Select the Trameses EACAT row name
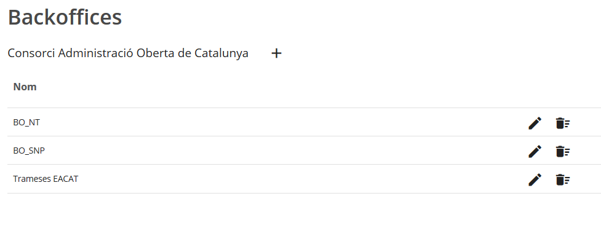This screenshot has width=601, height=231. tap(46, 179)
